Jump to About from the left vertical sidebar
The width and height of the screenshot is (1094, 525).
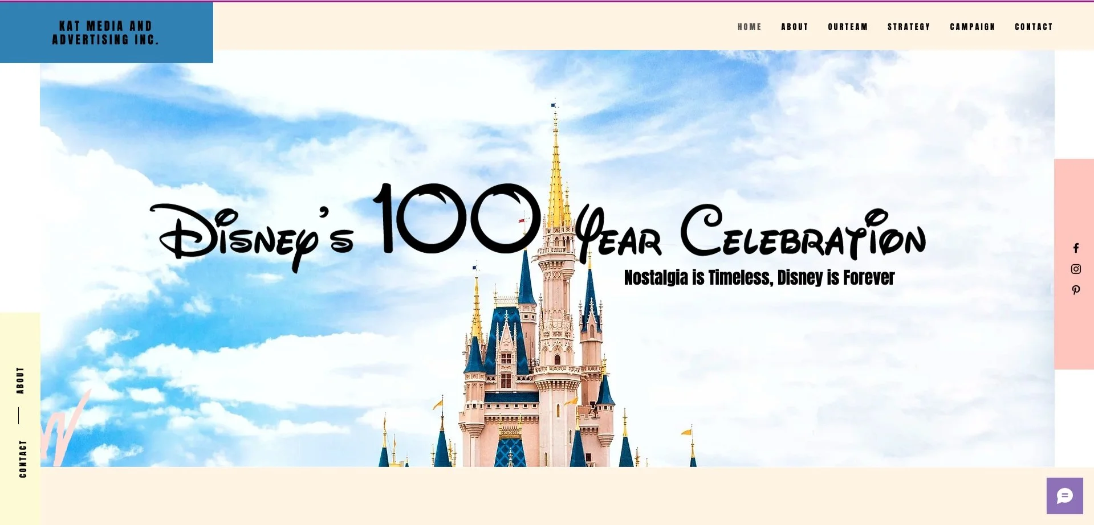click(x=21, y=380)
